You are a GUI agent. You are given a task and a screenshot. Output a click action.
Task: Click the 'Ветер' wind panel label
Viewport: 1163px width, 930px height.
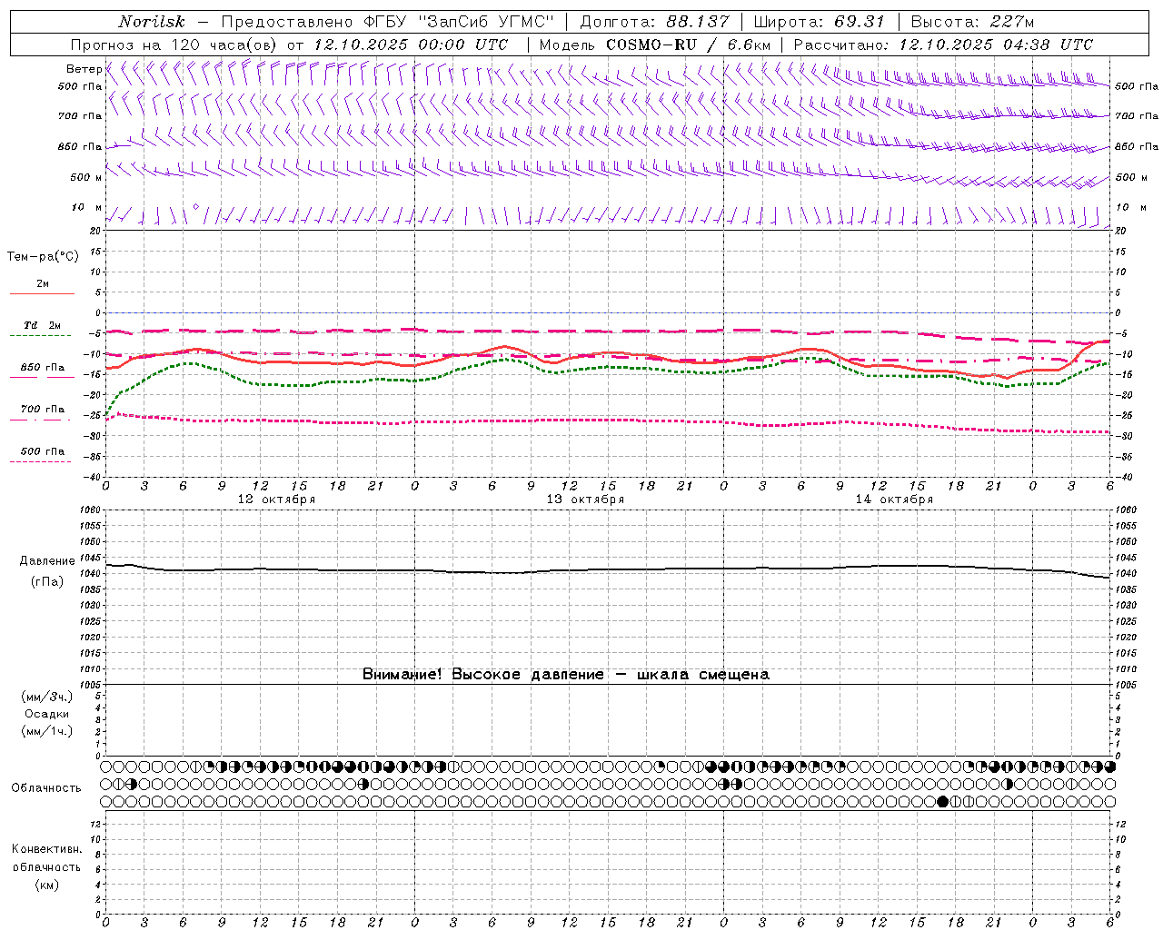point(84,69)
